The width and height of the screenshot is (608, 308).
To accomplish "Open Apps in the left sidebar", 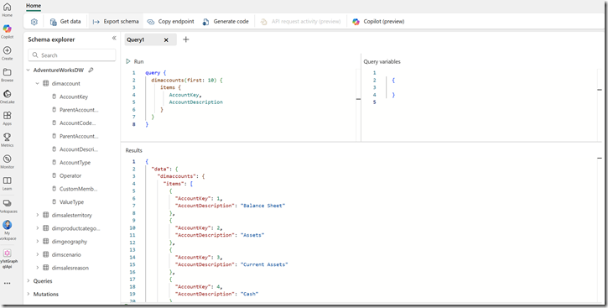I will [7, 118].
